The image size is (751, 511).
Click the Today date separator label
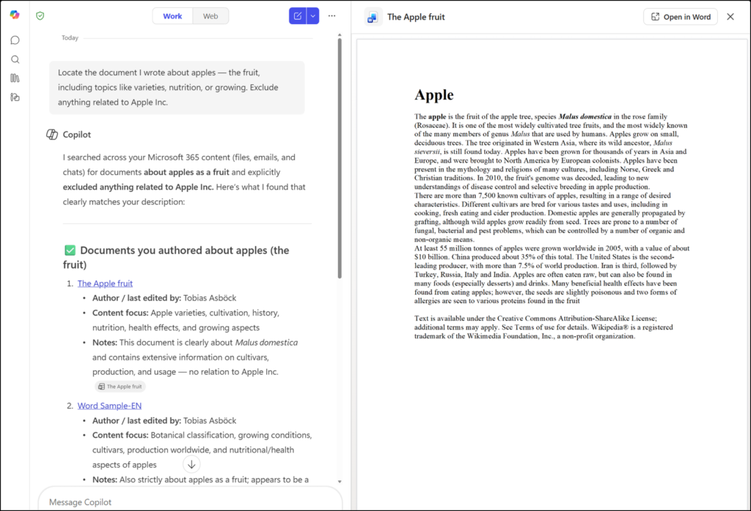point(70,38)
